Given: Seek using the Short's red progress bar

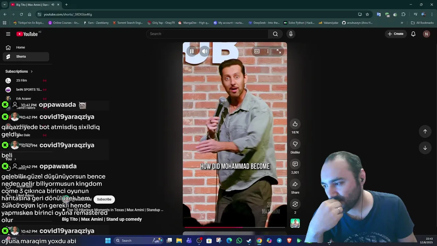Looking at the screenshot, I should 235,227.
